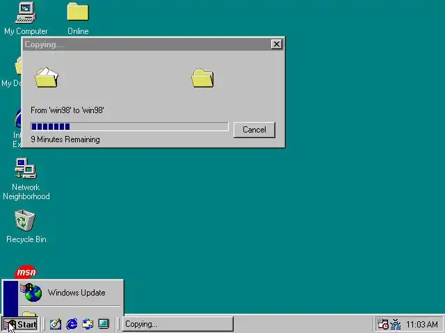The height and width of the screenshot is (333, 445).
Task: Click the copy progress bar
Action: [x=129, y=126]
